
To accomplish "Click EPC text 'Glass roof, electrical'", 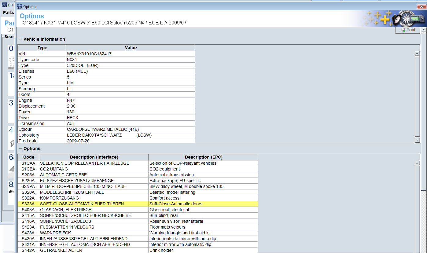I will pos(169,210).
